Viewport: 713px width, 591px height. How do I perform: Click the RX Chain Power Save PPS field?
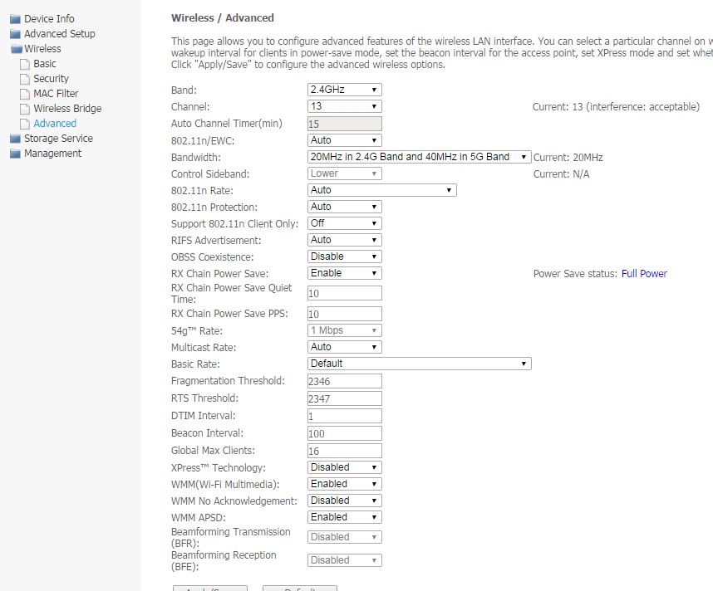tap(345, 314)
